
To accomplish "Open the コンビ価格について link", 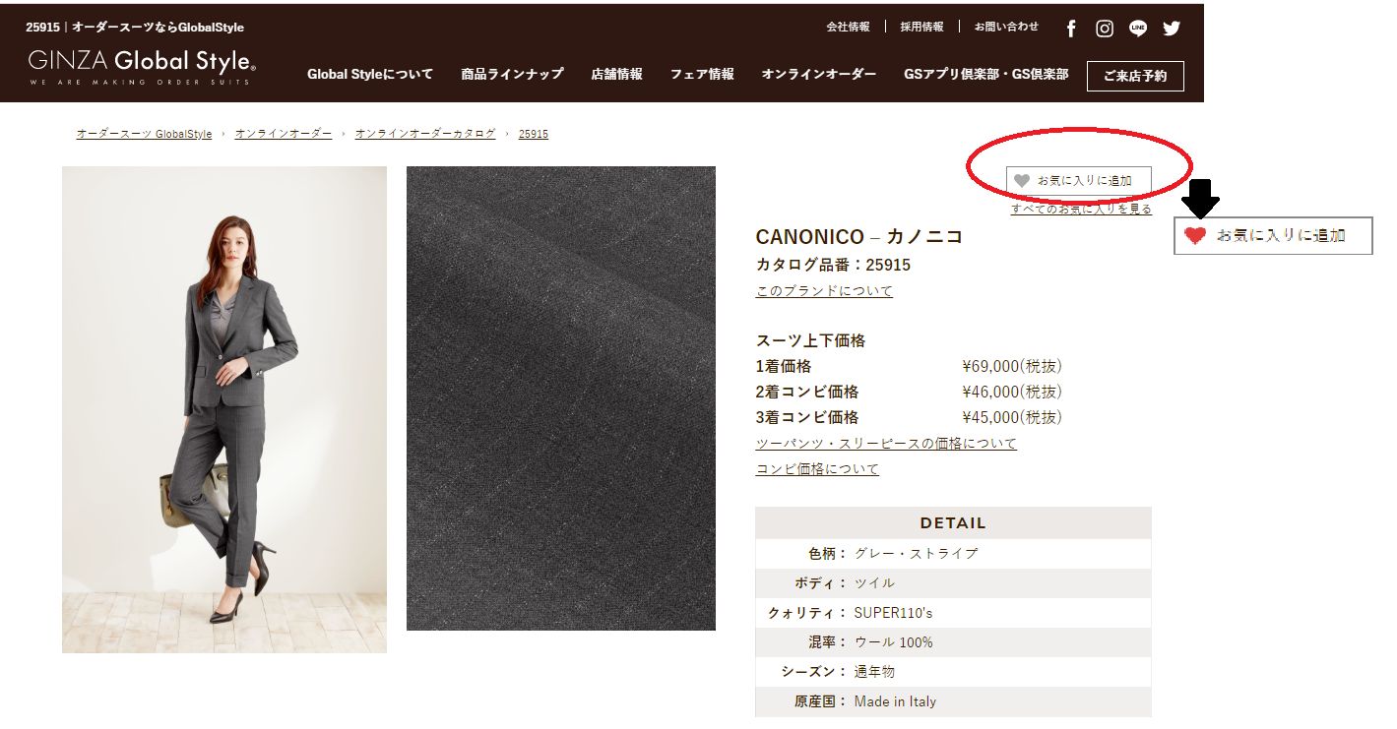I will coord(817,469).
